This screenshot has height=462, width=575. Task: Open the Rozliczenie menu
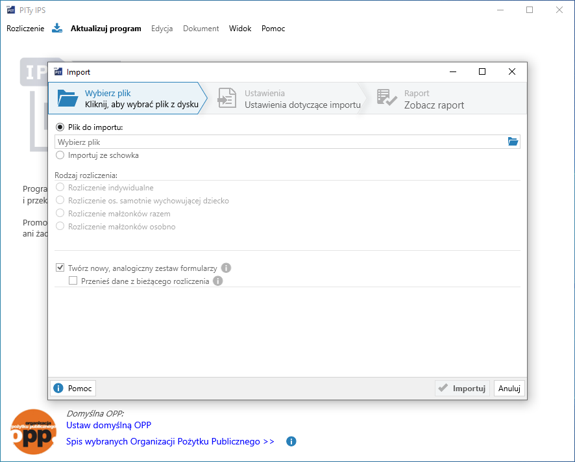[25, 29]
